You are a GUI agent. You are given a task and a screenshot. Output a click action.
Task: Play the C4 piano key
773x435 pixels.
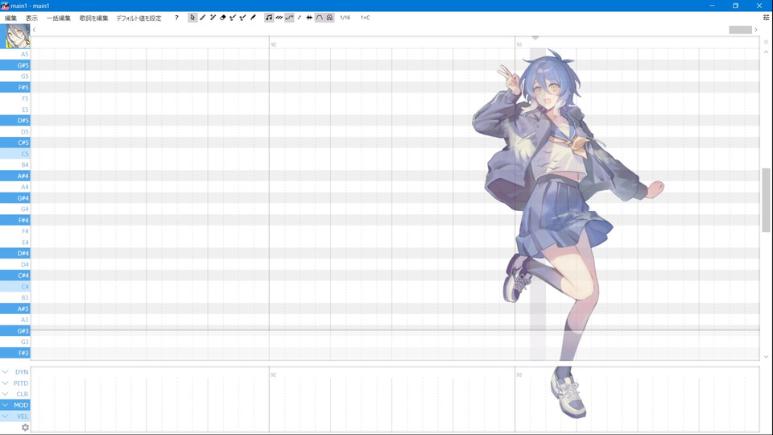pos(14,287)
